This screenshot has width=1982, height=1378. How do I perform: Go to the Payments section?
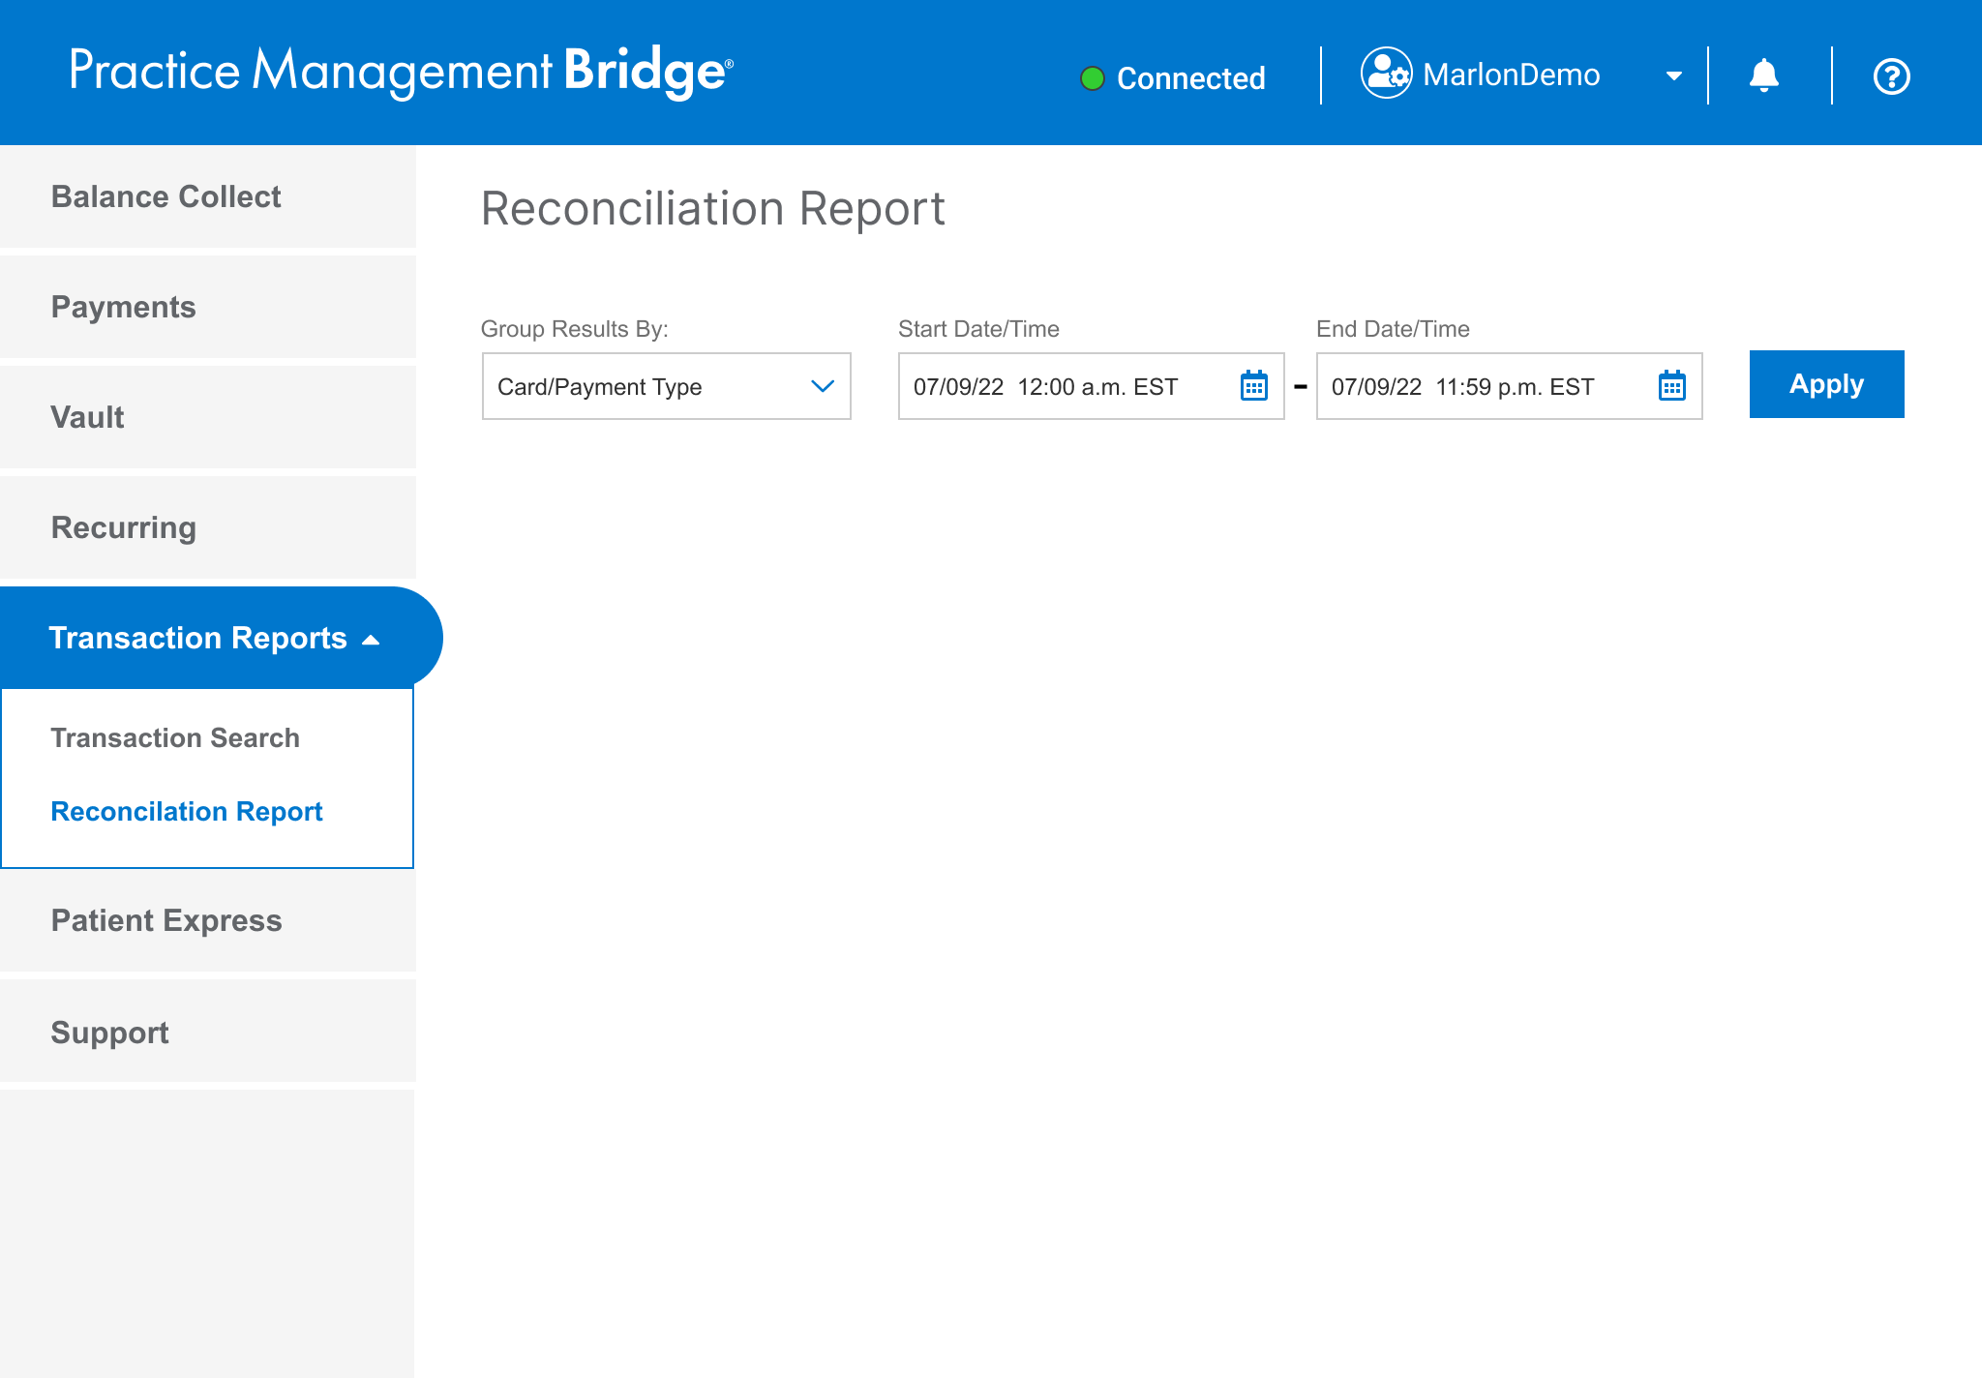[x=123, y=307]
